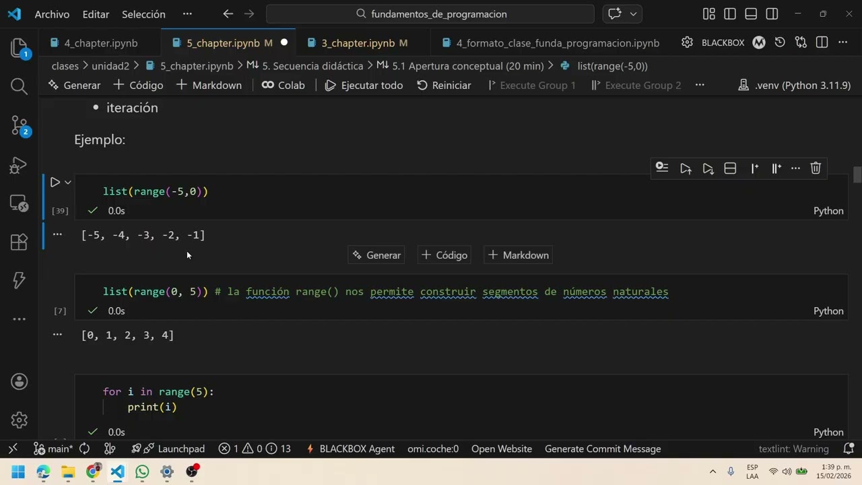
Task: Open the Explorer view in activity bar
Action: 19,48
